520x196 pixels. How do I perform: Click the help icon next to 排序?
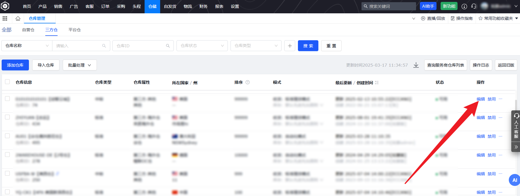click(x=248, y=82)
